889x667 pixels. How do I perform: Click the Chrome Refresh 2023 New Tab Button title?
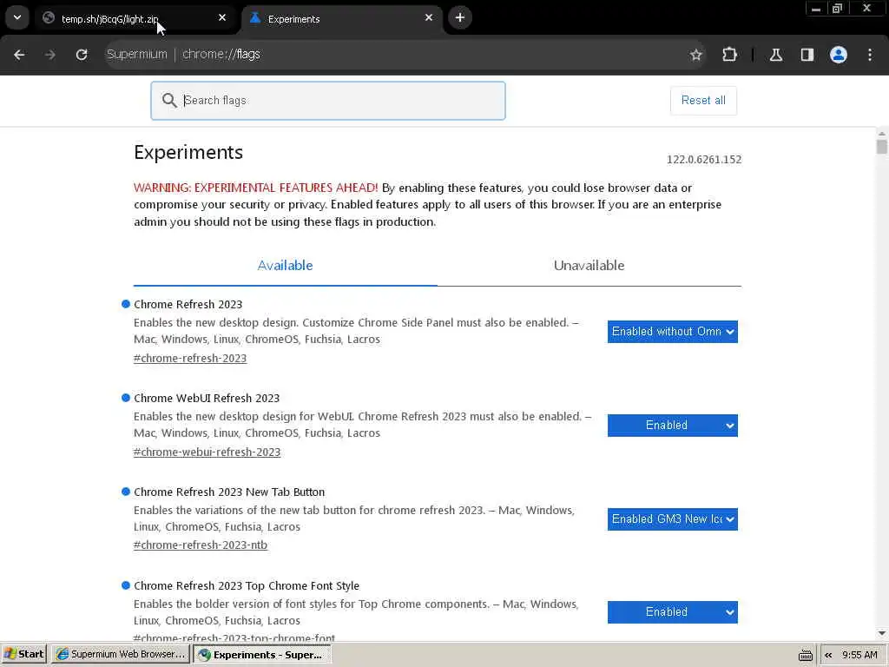(x=229, y=492)
